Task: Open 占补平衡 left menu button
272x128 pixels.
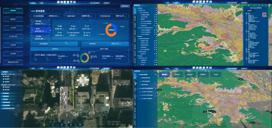Action: pos(13,28)
